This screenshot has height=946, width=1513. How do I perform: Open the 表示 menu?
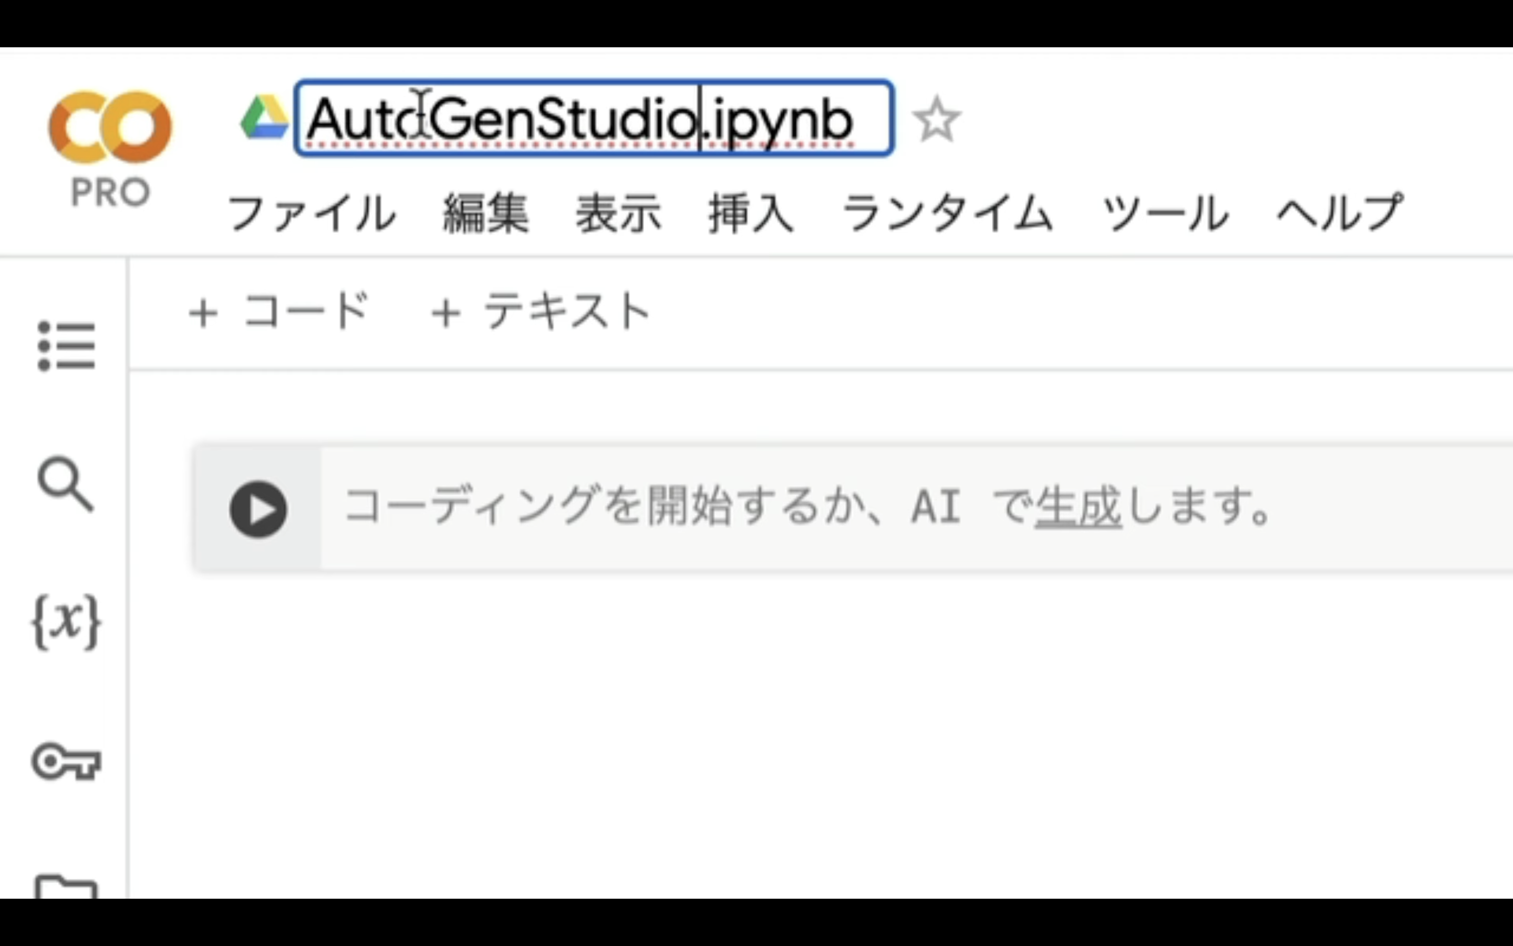click(x=618, y=213)
